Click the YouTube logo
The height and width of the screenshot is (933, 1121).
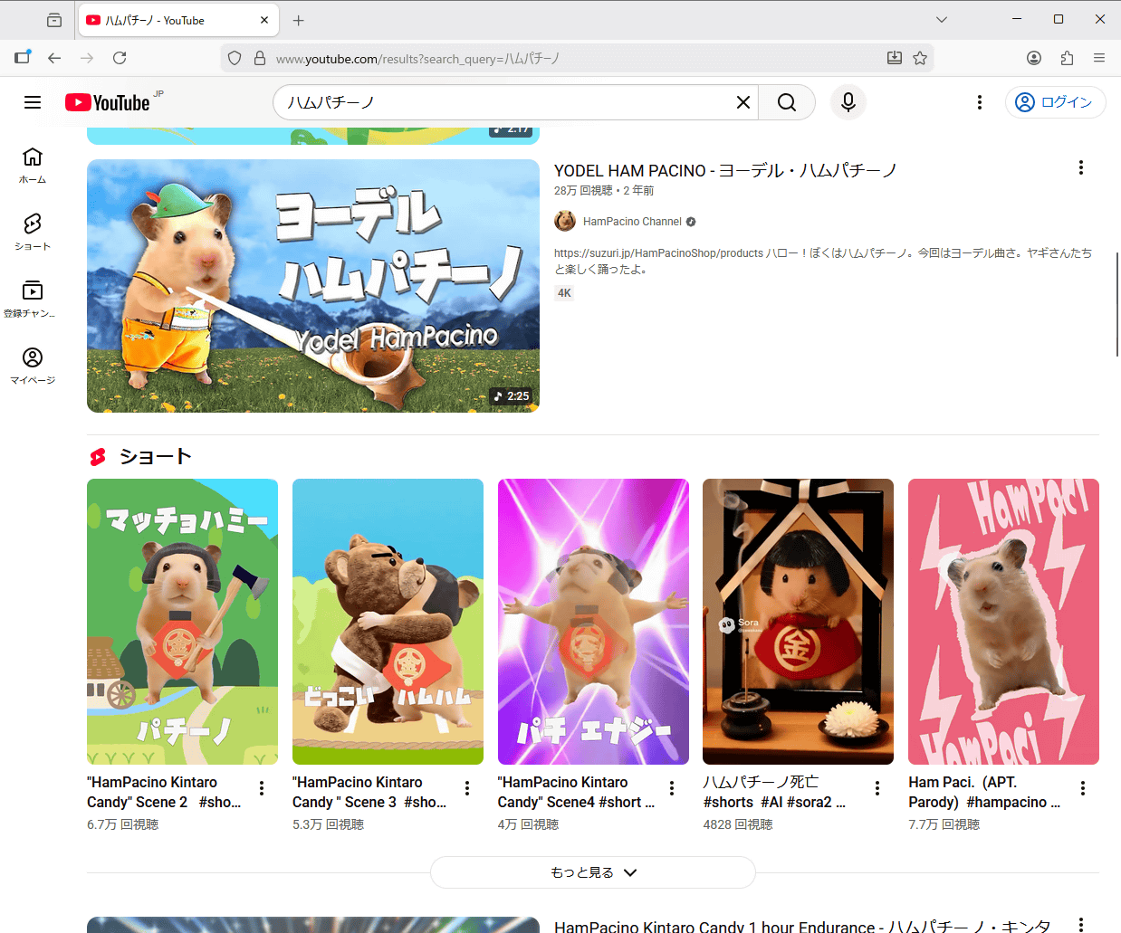click(x=108, y=102)
